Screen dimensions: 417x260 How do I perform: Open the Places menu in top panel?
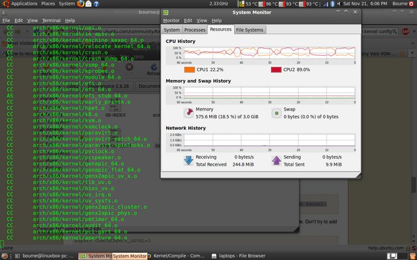(48, 4)
